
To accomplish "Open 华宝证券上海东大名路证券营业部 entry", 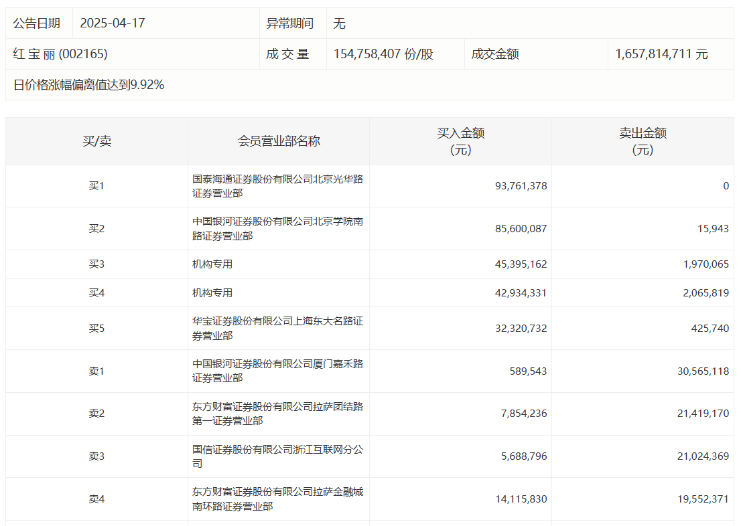I will pyautogui.click(x=277, y=328).
